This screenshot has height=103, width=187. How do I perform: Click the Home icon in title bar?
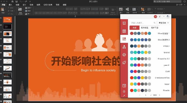click(x=12, y=2)
